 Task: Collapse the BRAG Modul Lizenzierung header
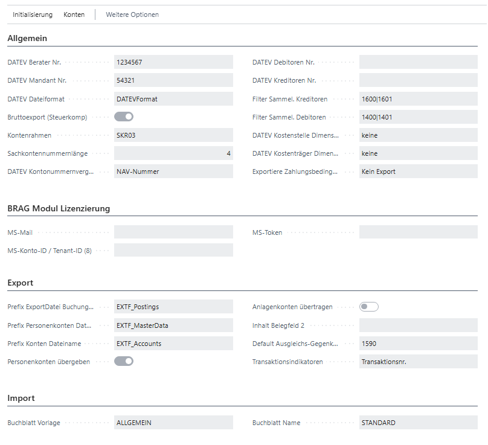(x=59, y=209)
